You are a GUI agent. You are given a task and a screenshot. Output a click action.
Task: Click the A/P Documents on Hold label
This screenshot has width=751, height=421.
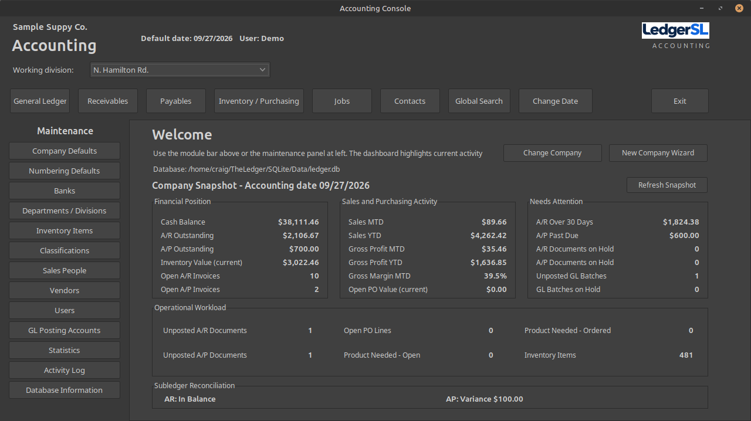coord(575,263)
